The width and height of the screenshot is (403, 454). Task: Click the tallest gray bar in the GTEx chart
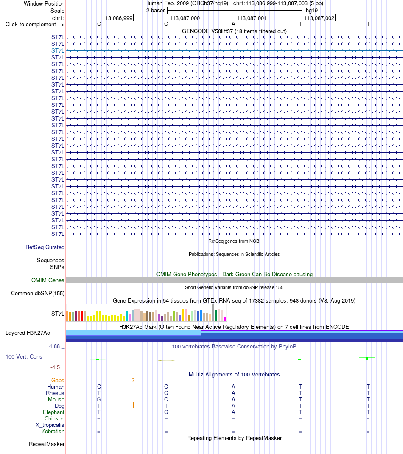(x=213, y=312)
